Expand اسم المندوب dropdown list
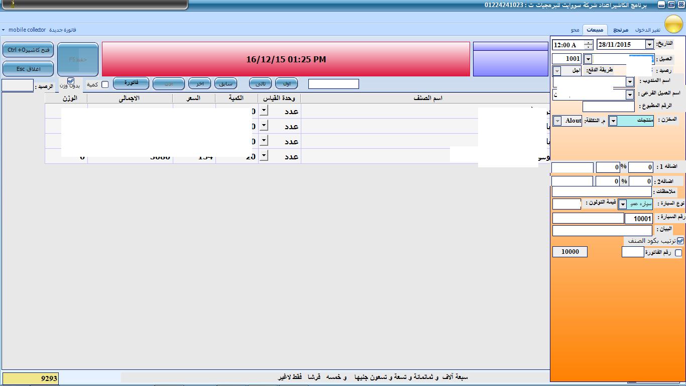The image size is (686, 386). [630, 81]
